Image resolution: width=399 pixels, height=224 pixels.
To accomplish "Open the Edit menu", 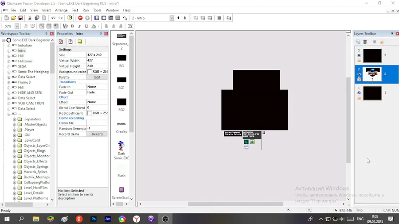I will [x=23, y=10].
